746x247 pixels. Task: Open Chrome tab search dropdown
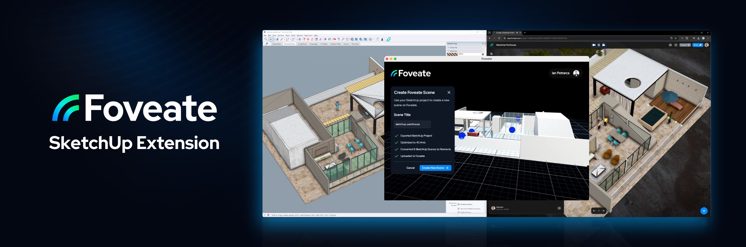click(x=489, y=33)
